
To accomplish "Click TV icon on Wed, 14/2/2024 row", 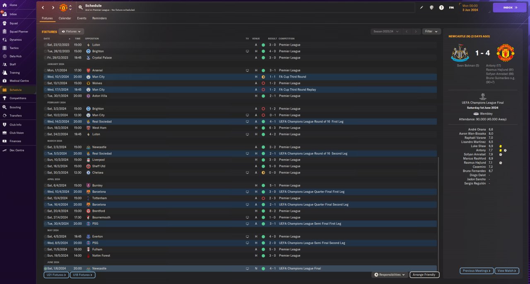I will coord(247,121).
